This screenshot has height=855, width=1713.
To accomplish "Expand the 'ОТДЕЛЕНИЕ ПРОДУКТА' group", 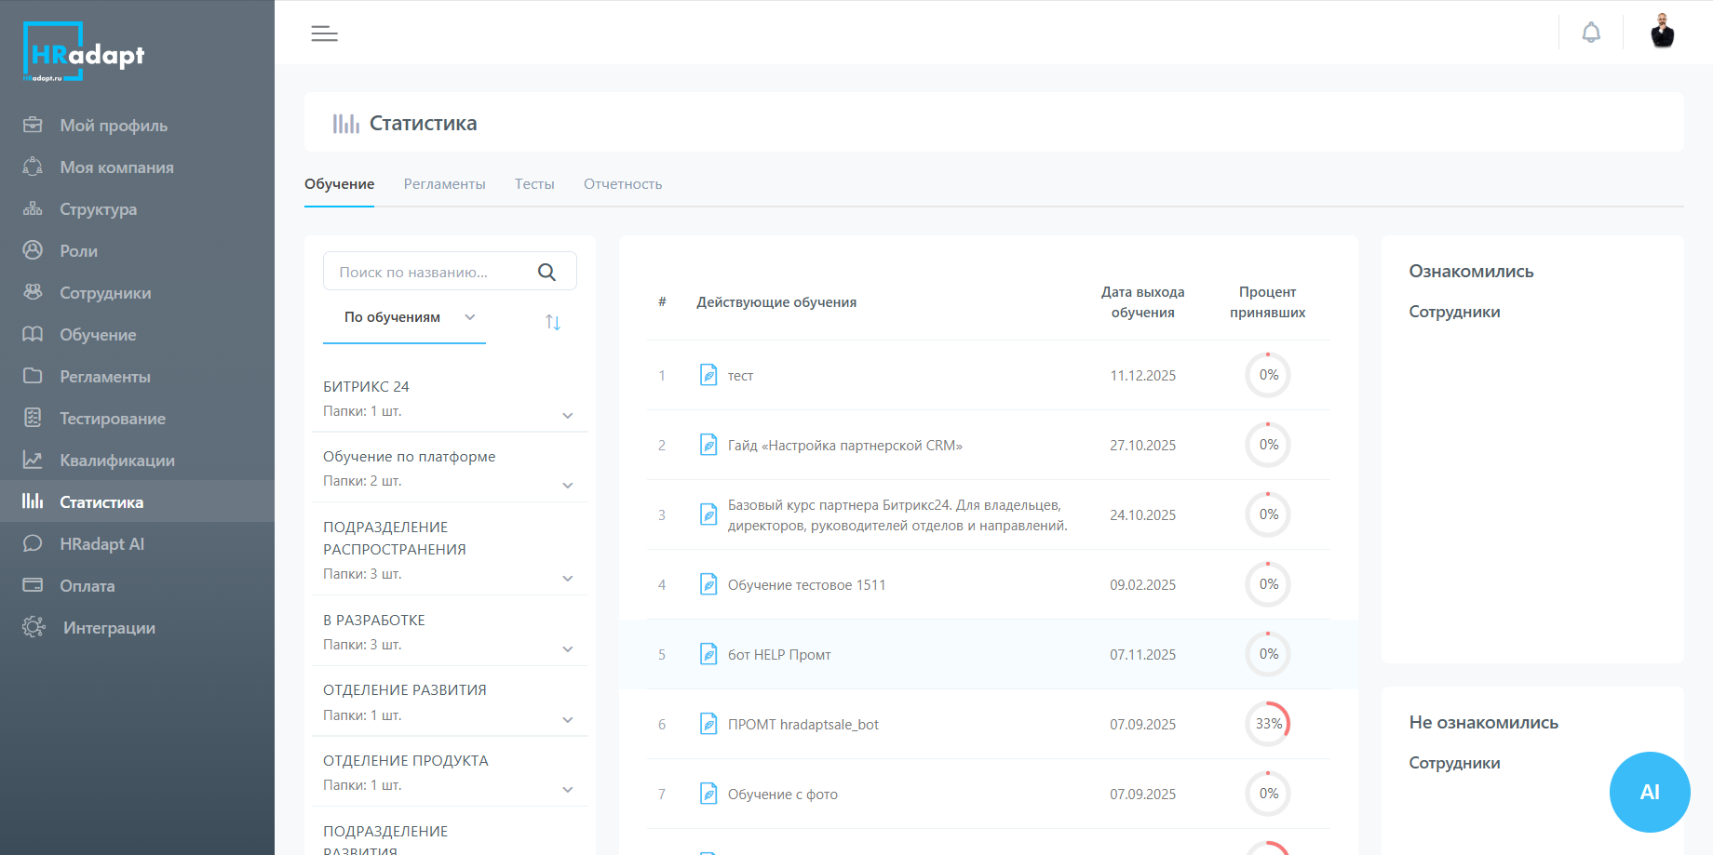I will (x=567, y=789).
